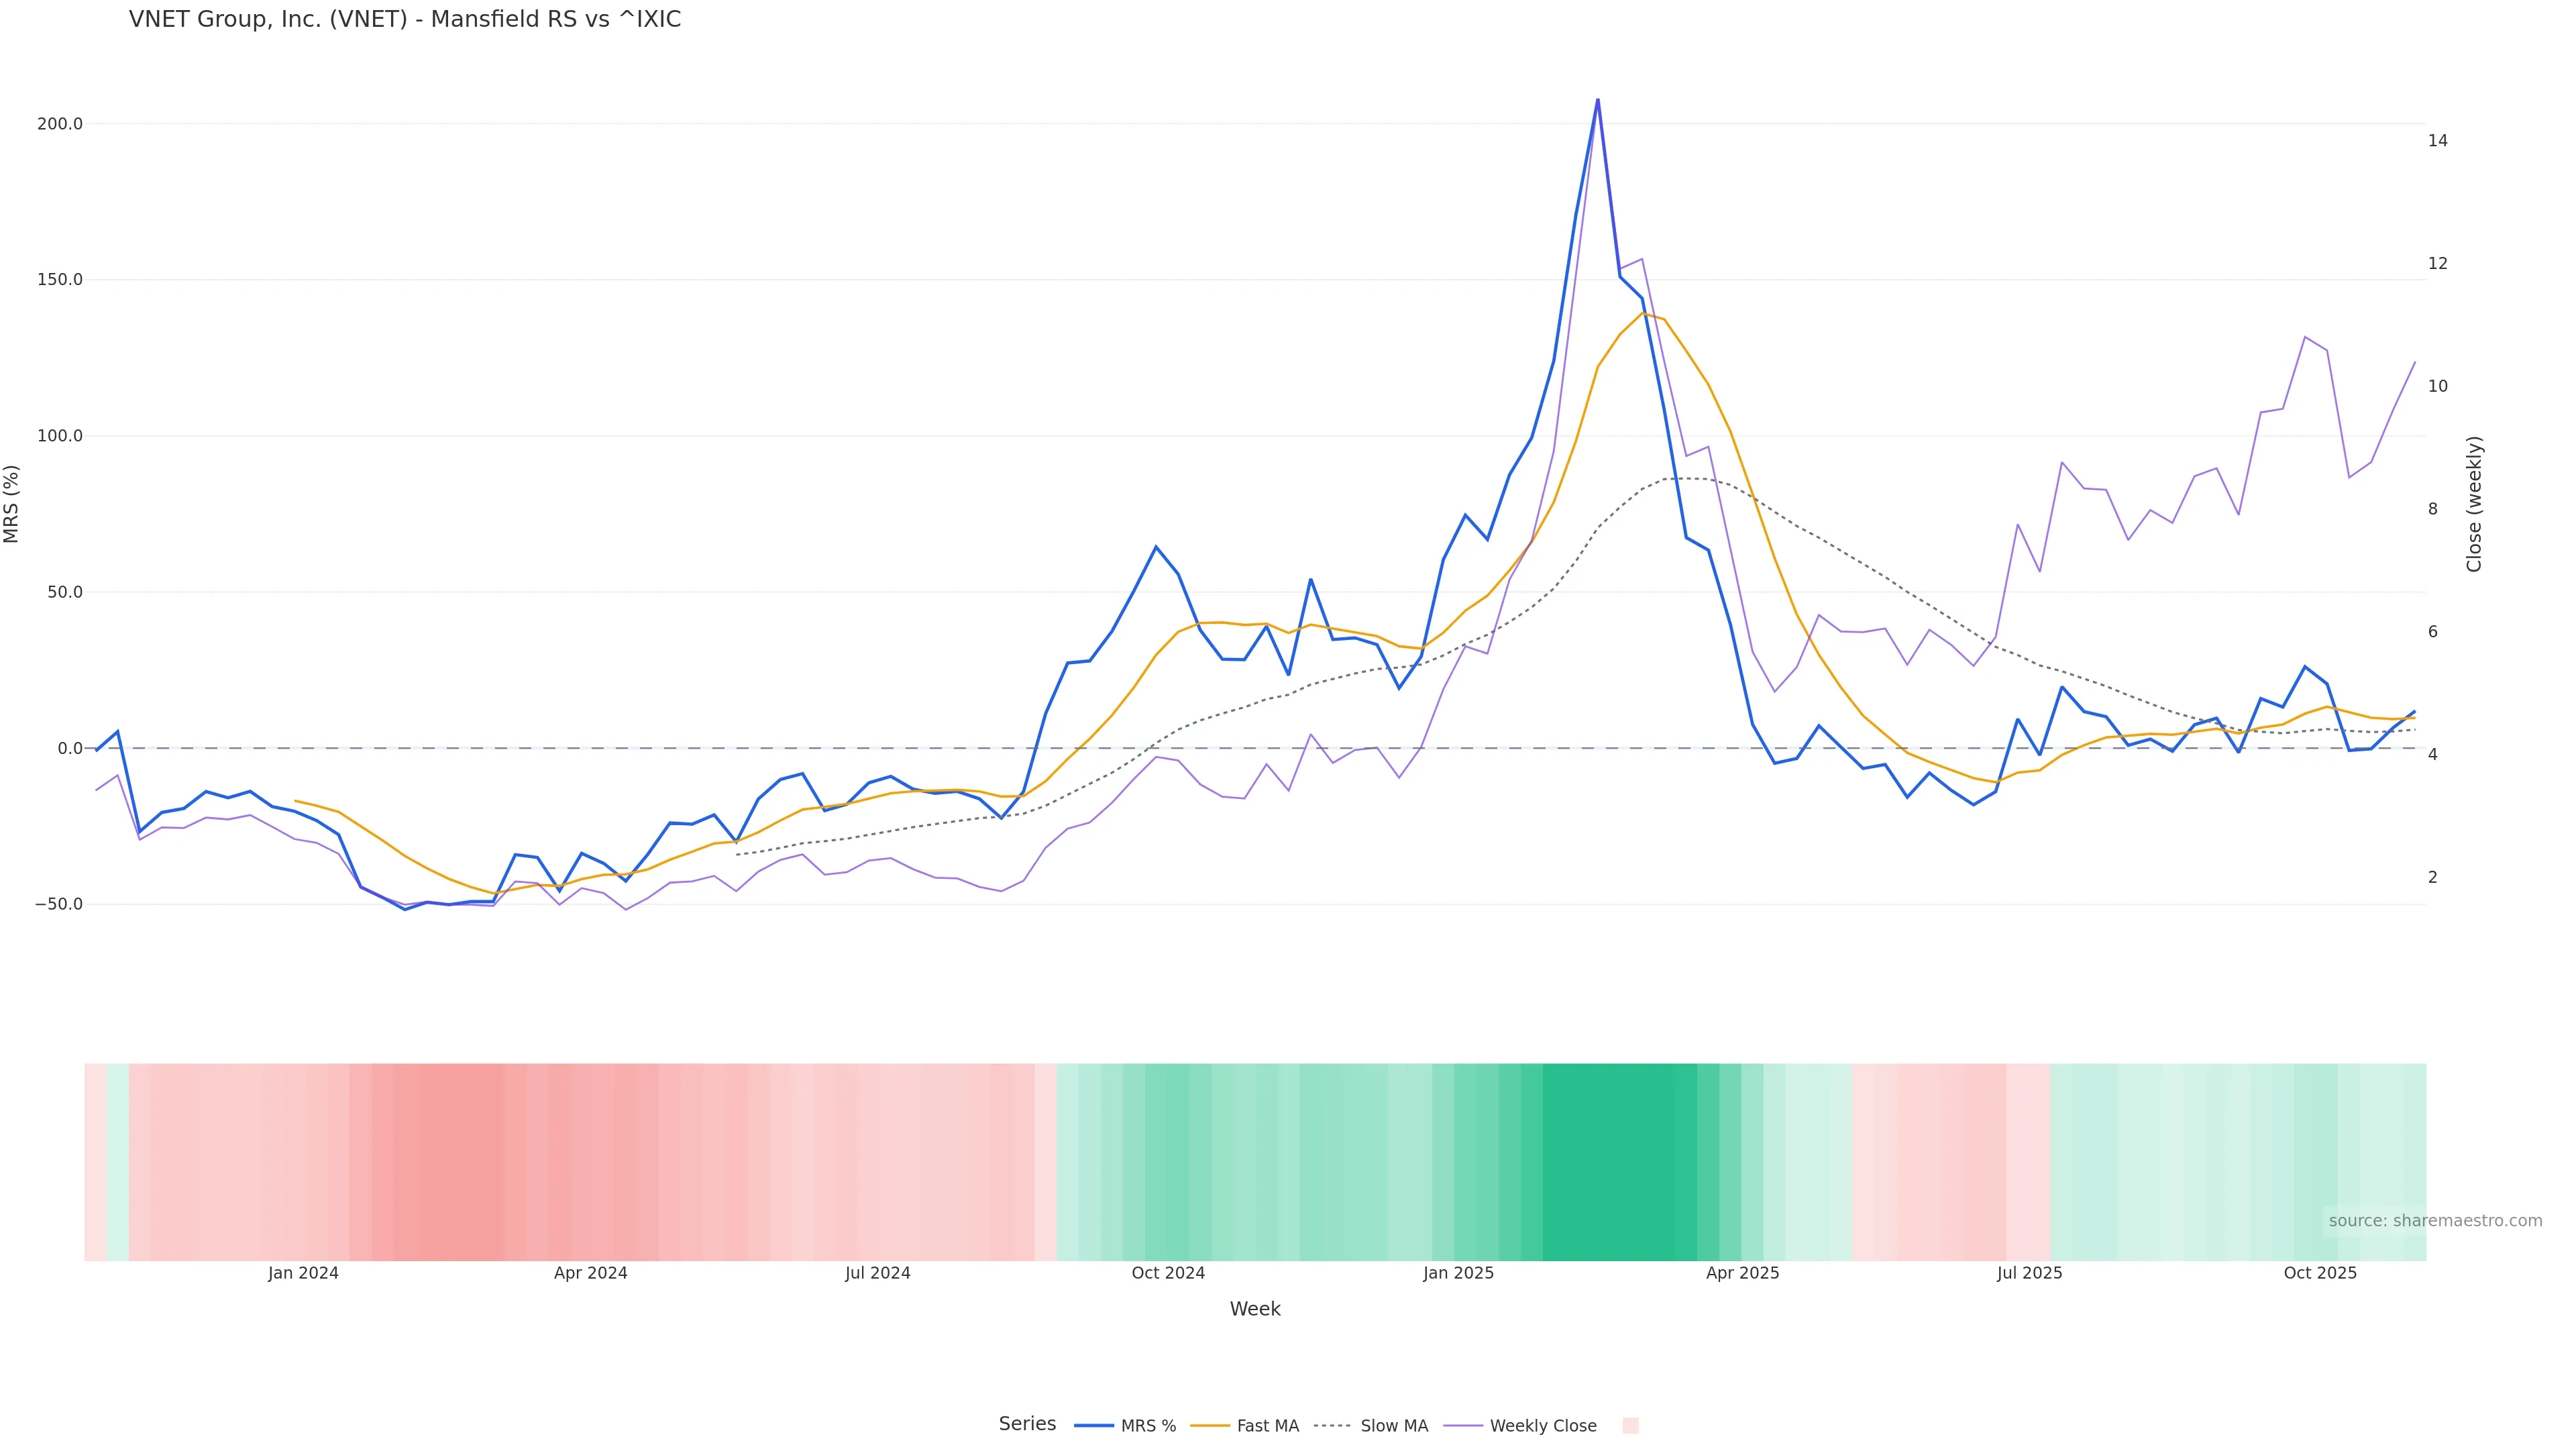2576x1449 pixels.
Task: Click the Apr 2025 x-axis label
Action: [1742, 1273]
